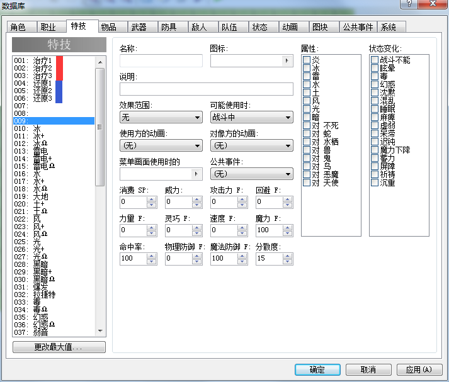Decrease the 威力 value with the down arrow
The image size is (449, 382).
tap(196, 205)
